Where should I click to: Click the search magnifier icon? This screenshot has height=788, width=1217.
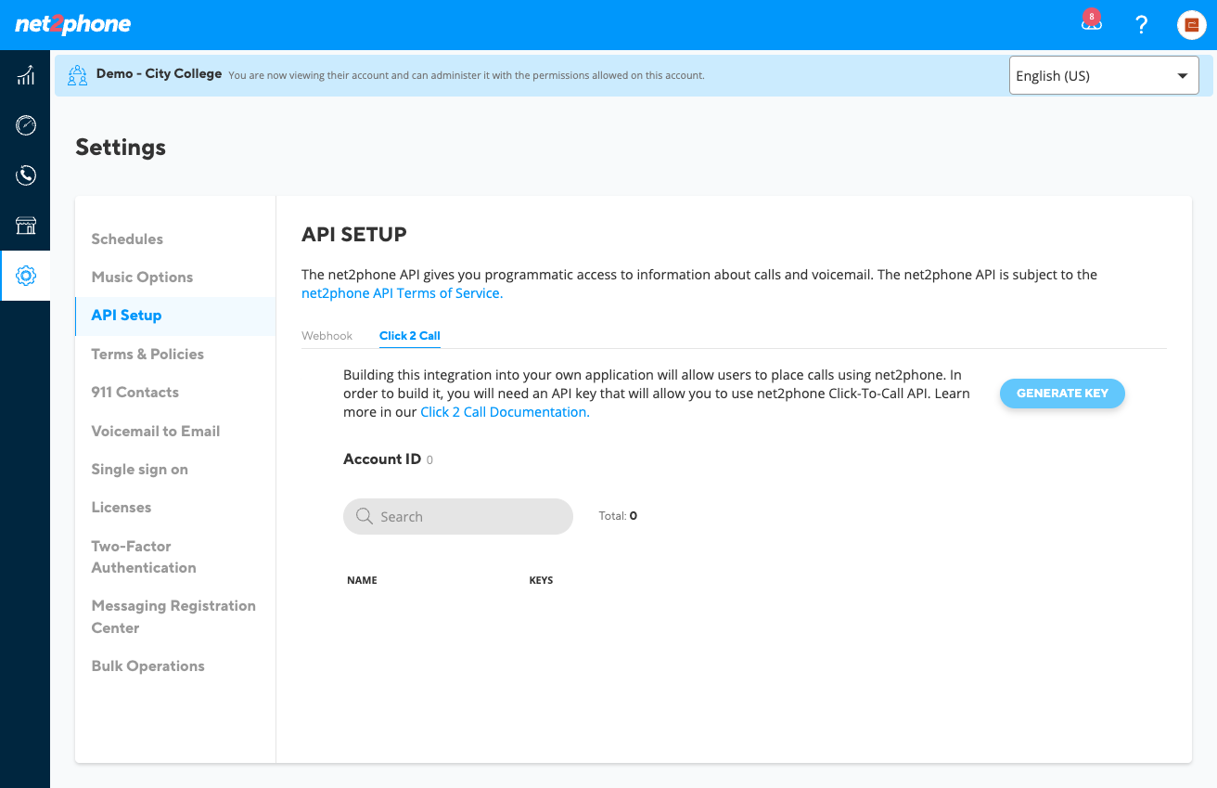coord(365,516)
